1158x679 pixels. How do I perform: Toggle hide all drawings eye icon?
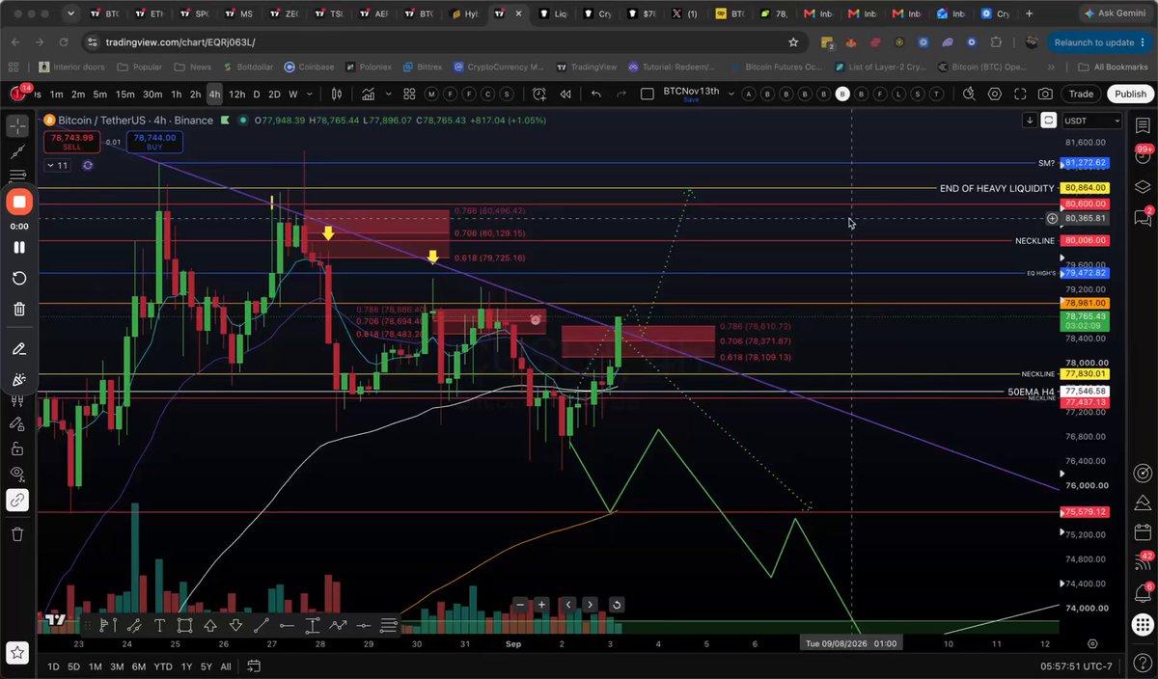(x=18, y=474)
